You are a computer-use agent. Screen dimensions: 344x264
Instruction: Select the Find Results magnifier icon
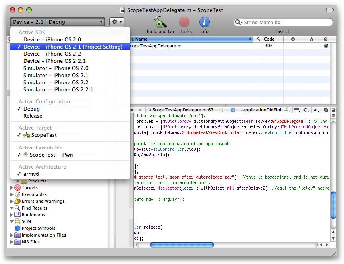(x=17, y=208)
